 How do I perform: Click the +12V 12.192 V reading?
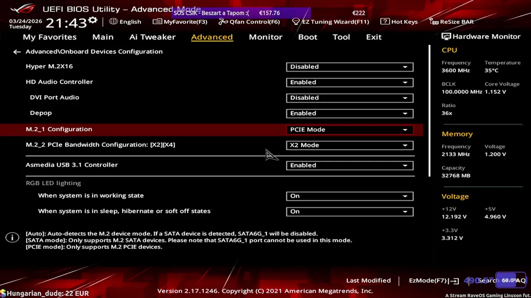point(454,217)
